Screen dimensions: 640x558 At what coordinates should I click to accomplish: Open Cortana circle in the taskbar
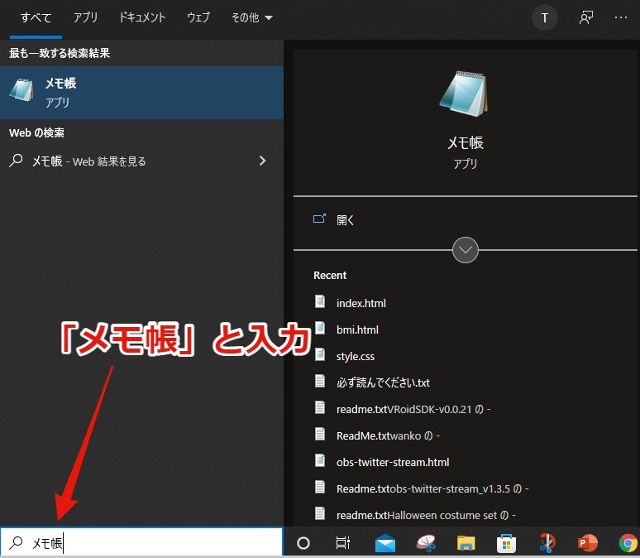click(x=303, y=543)
